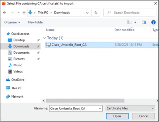The image size is (159, 122).
Task: Open Network in the sidebar
Action: [17, 97]
